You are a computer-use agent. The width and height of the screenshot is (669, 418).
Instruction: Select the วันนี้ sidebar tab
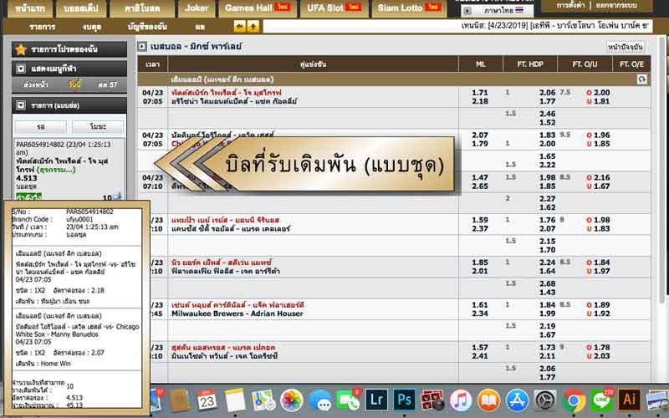coord(74,85)
